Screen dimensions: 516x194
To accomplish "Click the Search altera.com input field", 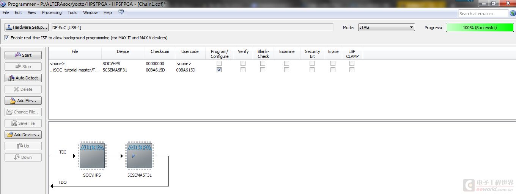I will coord(483,13).
